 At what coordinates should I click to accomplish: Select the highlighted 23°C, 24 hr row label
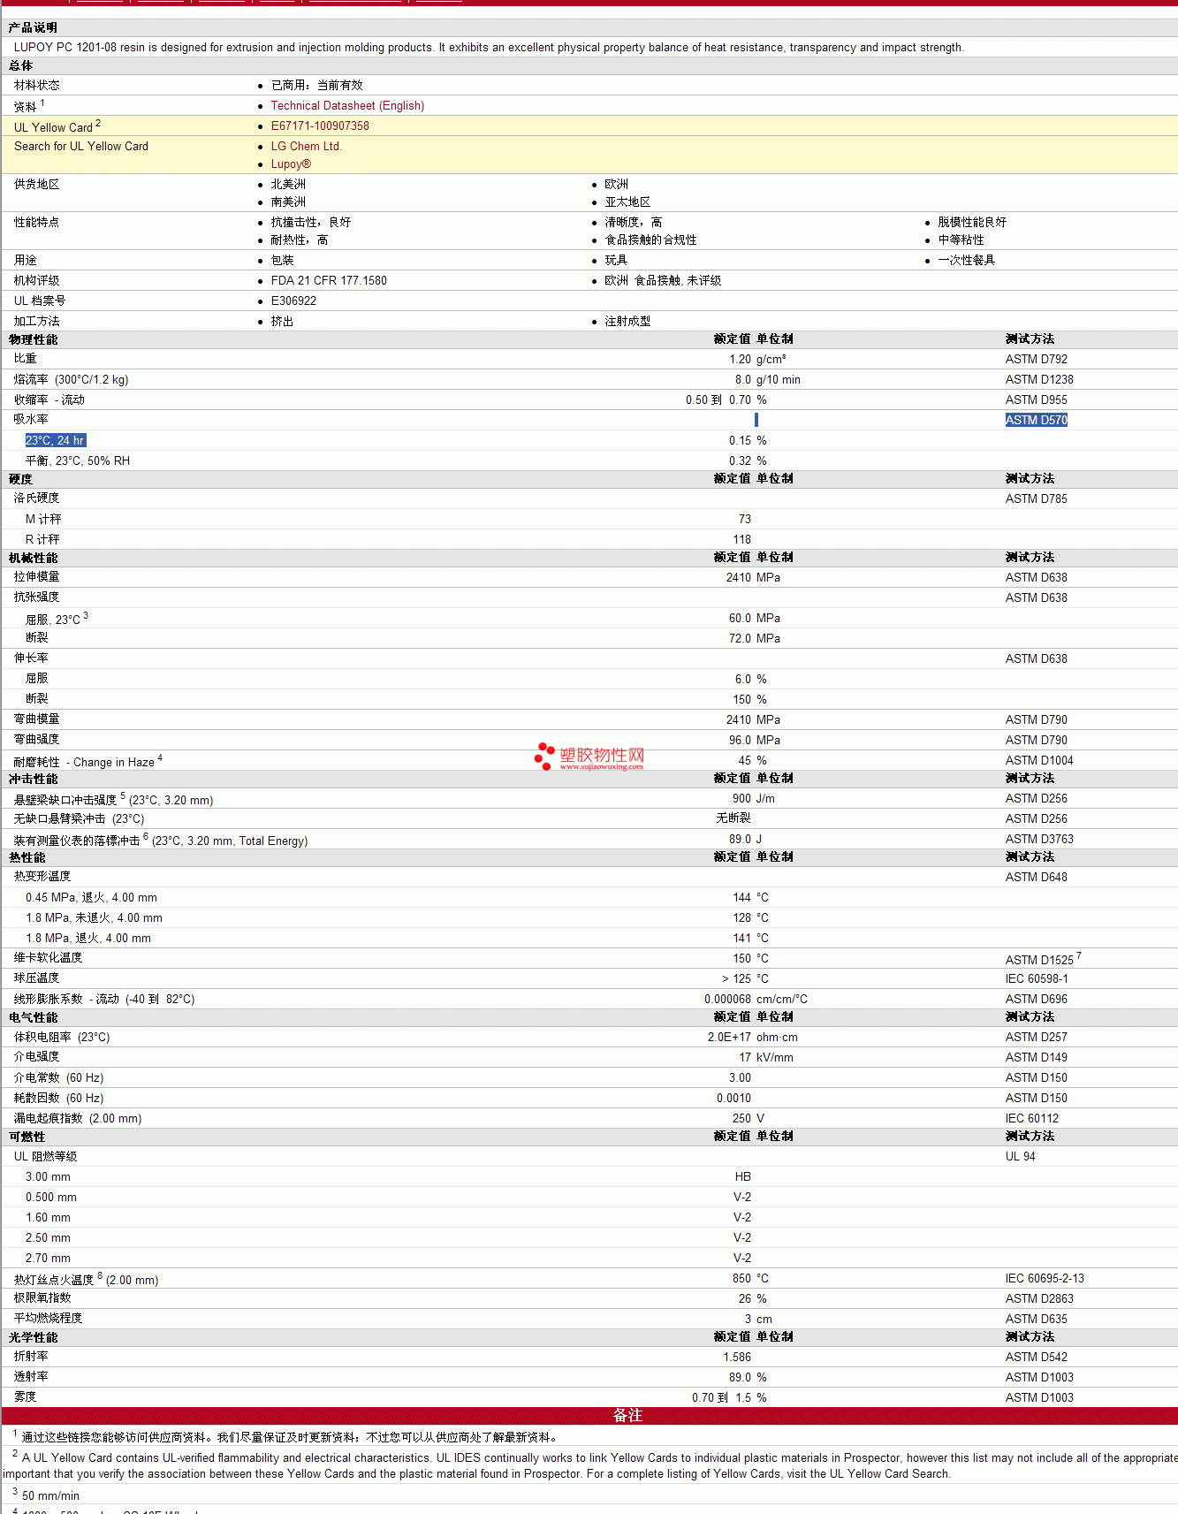(55, 440)
